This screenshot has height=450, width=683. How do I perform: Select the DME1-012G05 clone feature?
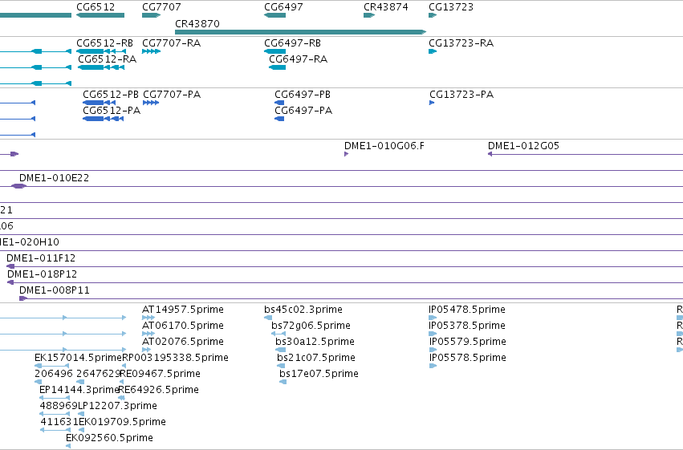(x=585, y=154)
